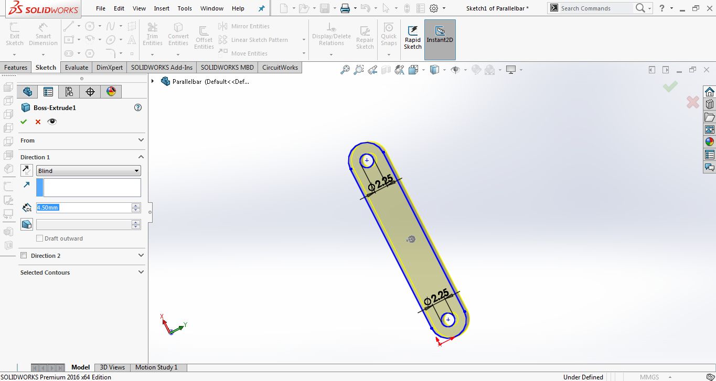Enable the Direction 2 checkbox

click(24, 255)
